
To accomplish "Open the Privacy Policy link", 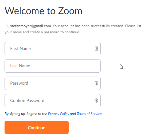I will [58, 114].
